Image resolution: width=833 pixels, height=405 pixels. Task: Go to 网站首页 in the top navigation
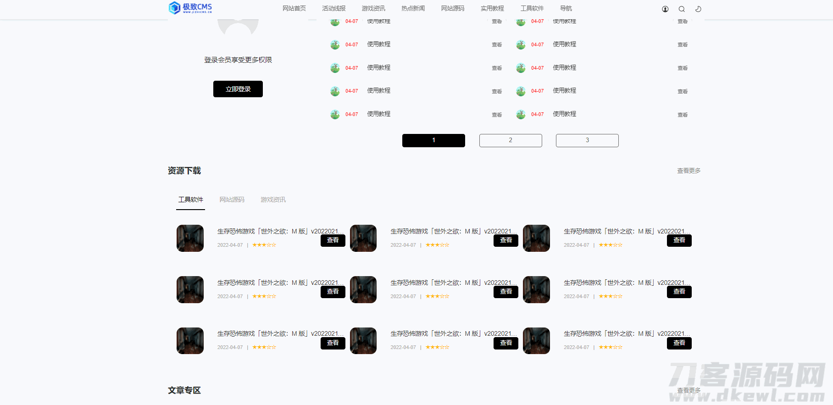point(294,8)
